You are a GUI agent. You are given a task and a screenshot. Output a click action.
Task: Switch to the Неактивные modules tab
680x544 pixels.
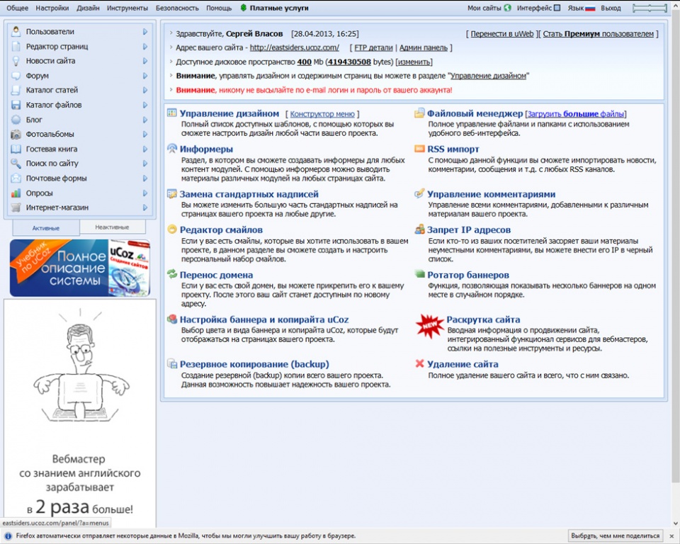tap(113, 227)
